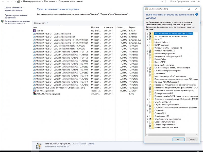Viewport: 203px width, 152px height.
Task: Click the search magnifier icon
Action: [199, 2]
